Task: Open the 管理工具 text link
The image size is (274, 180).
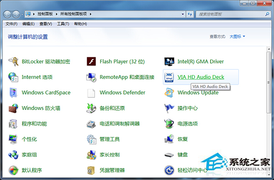Action: (x=110, y=139)
